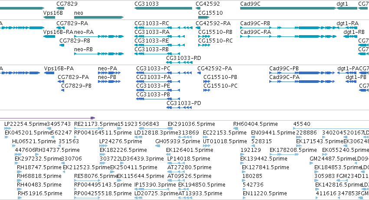The width and height of the screenshot is (369, 200).
Task: Select the GH05939.5prime EST label
Action: [178, 141]
